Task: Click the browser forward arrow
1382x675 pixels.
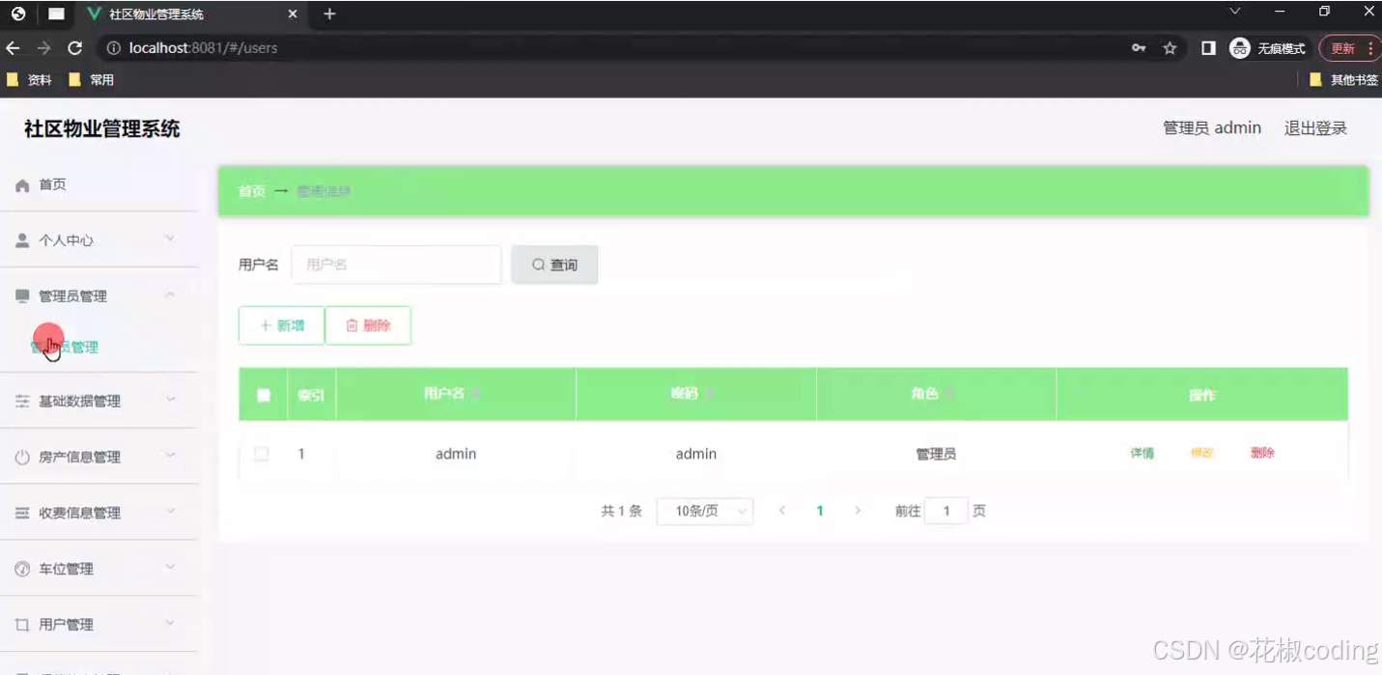Action: (43, 48)
